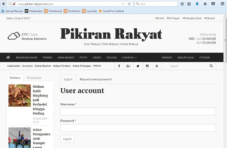
Task: Open the PERSIB menu item
Action: 47,57
